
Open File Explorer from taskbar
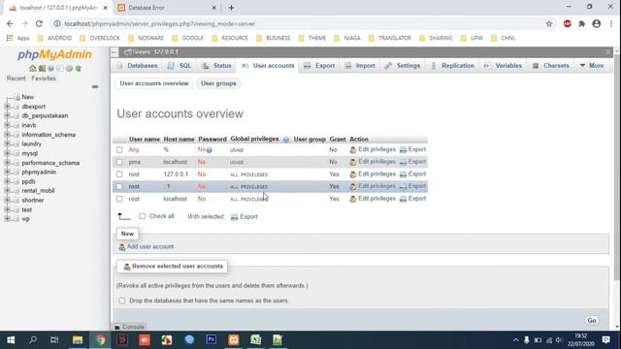pos(78,340)
